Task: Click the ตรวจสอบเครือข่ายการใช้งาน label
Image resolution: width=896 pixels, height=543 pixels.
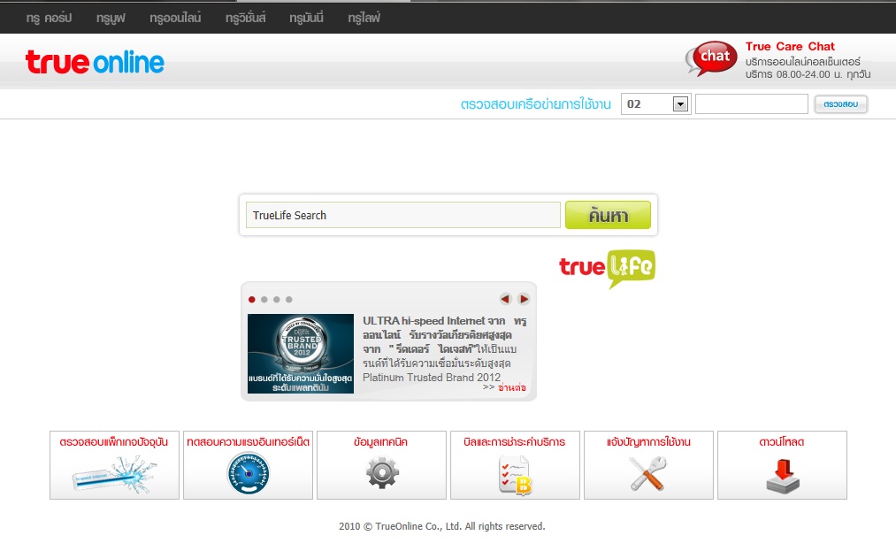Action: pyautogui.click(x=535, y=104)
